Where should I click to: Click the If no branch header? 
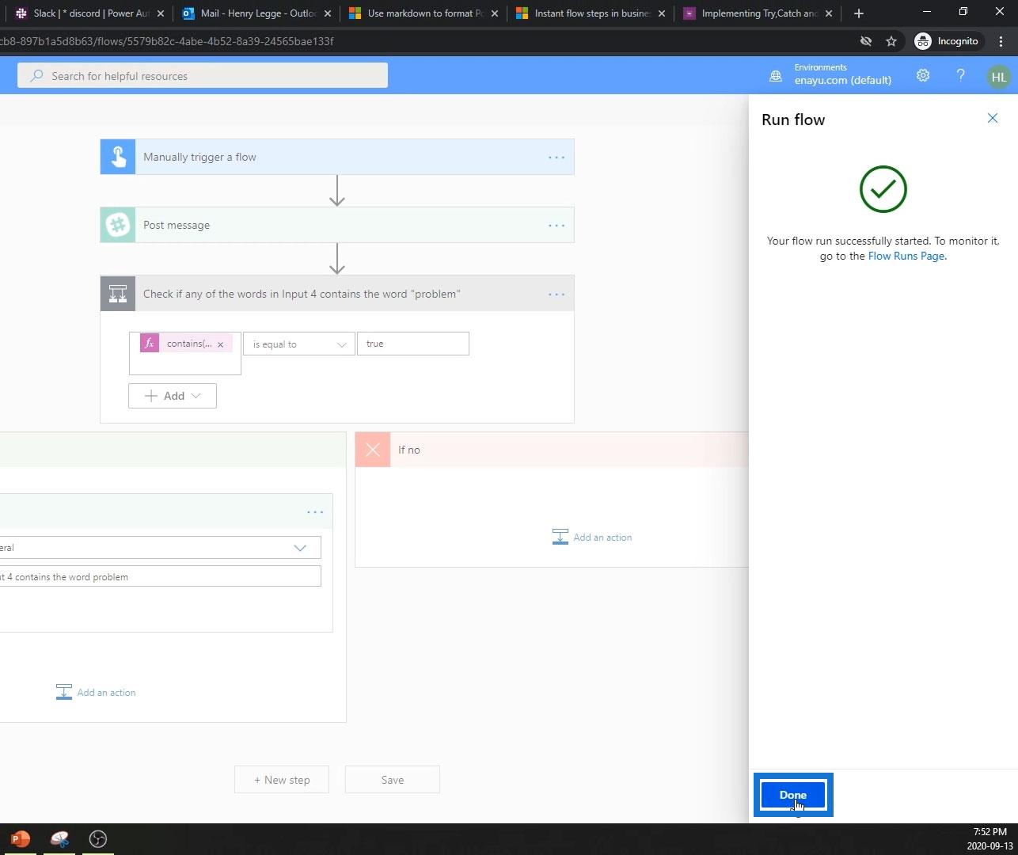(552, 450)
